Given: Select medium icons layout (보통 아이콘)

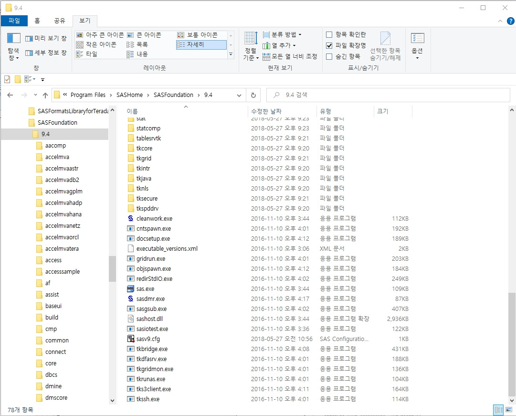Looking at the screenshot, I should [198, 35].
